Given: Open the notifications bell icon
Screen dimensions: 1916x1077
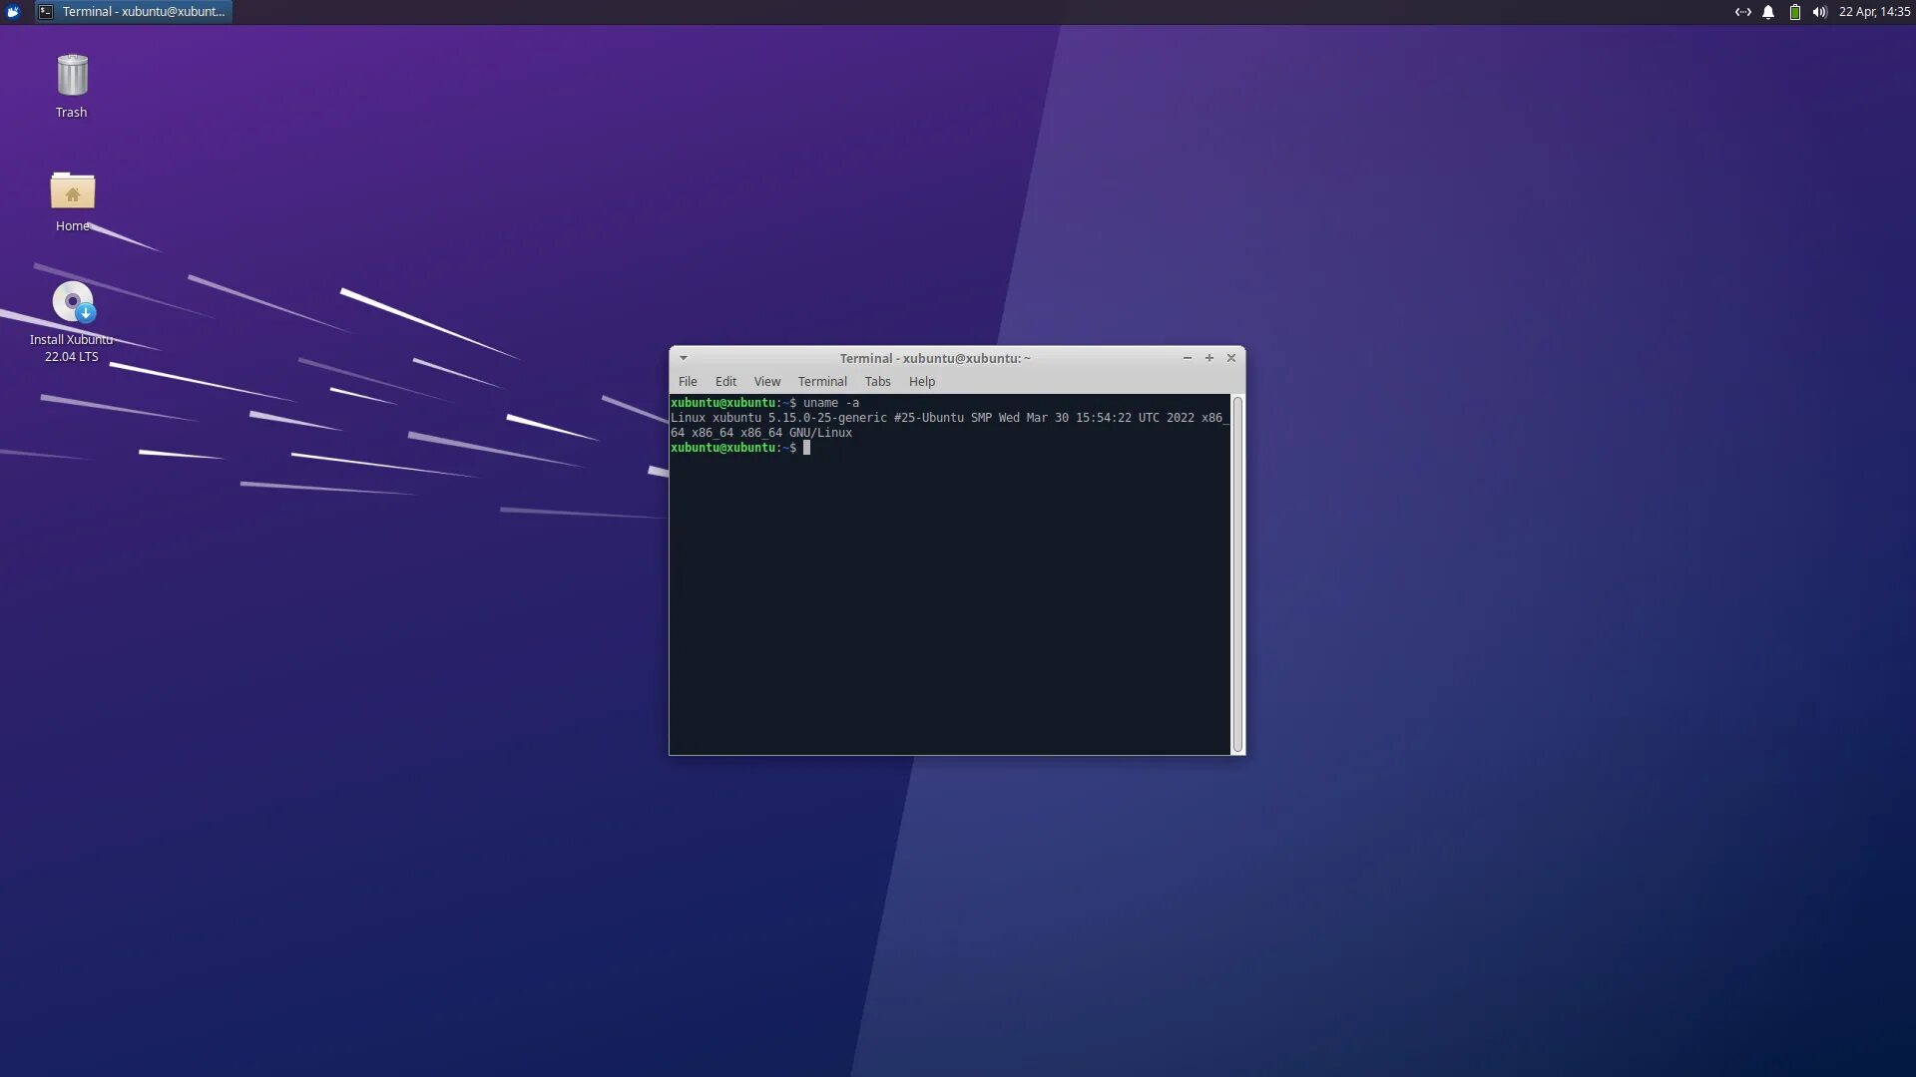Looking at the screenshot, I should point(1768,12).
